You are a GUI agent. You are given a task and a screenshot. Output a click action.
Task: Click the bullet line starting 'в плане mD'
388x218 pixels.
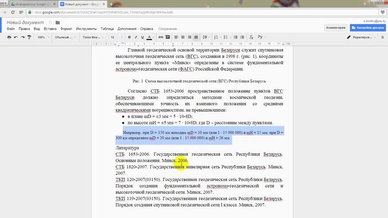[160, 116]
